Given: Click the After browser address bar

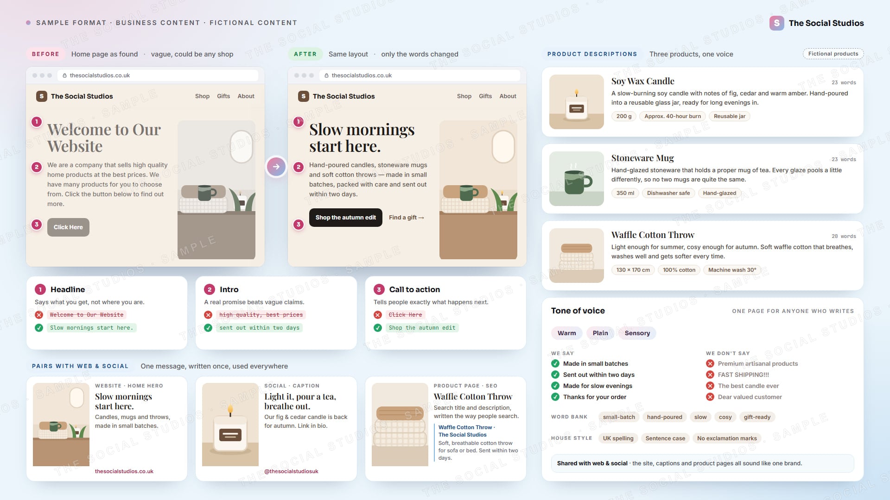Looking at the screenshot, I should (420, 75).
